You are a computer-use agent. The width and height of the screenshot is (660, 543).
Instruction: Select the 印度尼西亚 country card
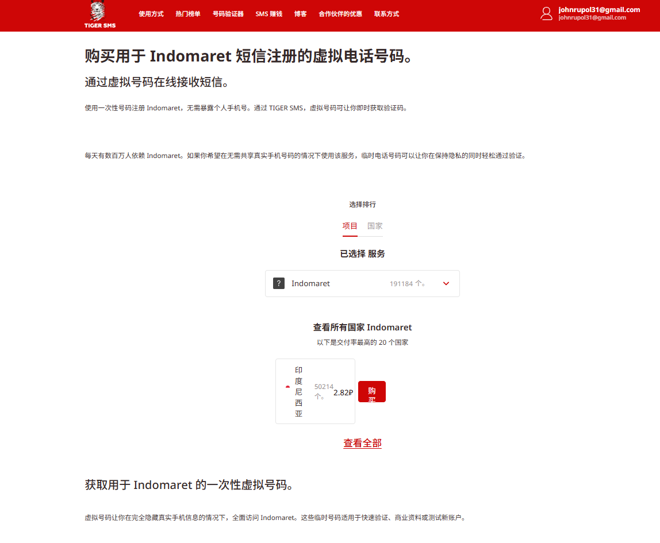coord(315,391)
